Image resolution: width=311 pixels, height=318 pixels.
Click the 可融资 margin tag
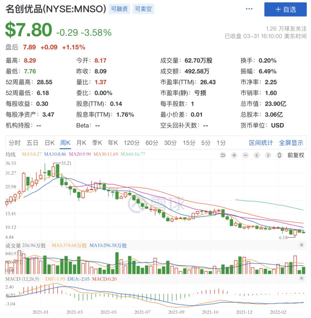[x=119, y=9]
